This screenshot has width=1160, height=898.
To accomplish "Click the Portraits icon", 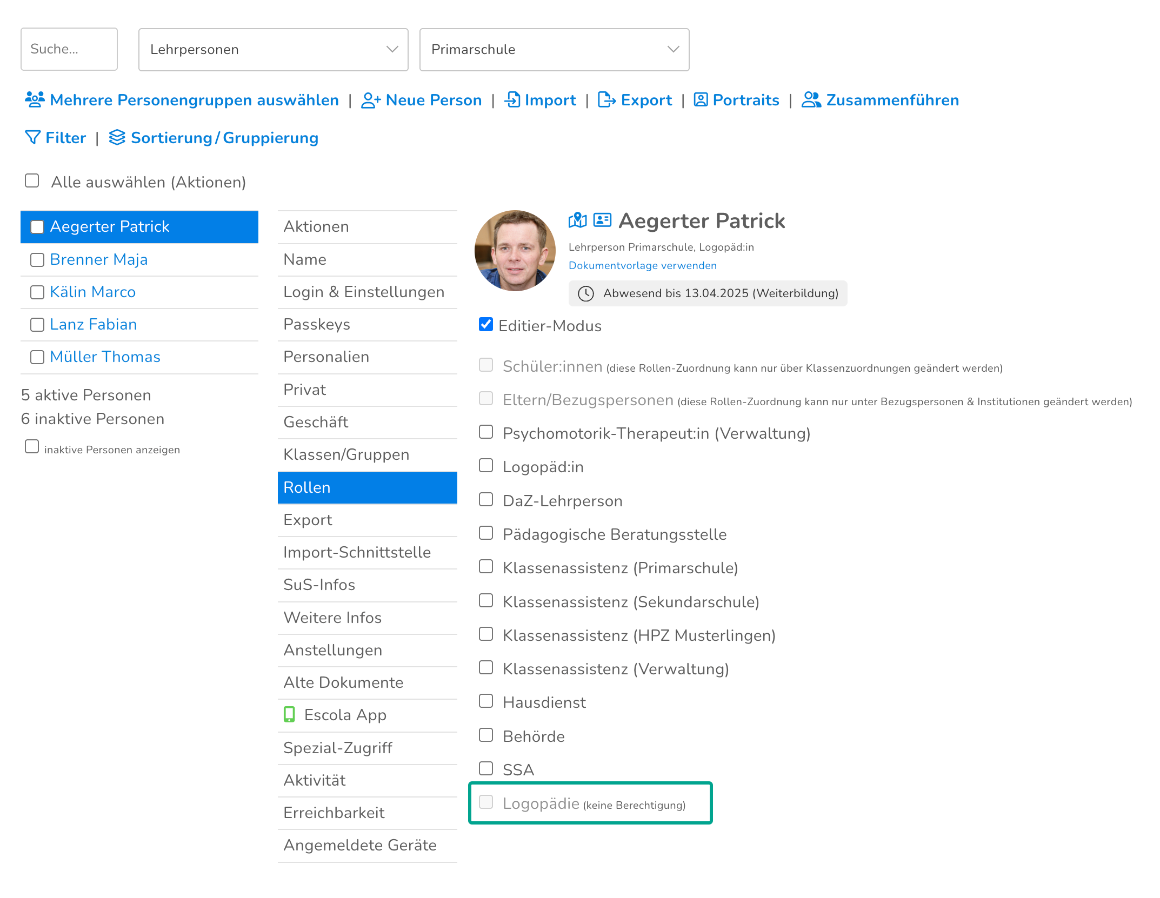I will (701, 100).
